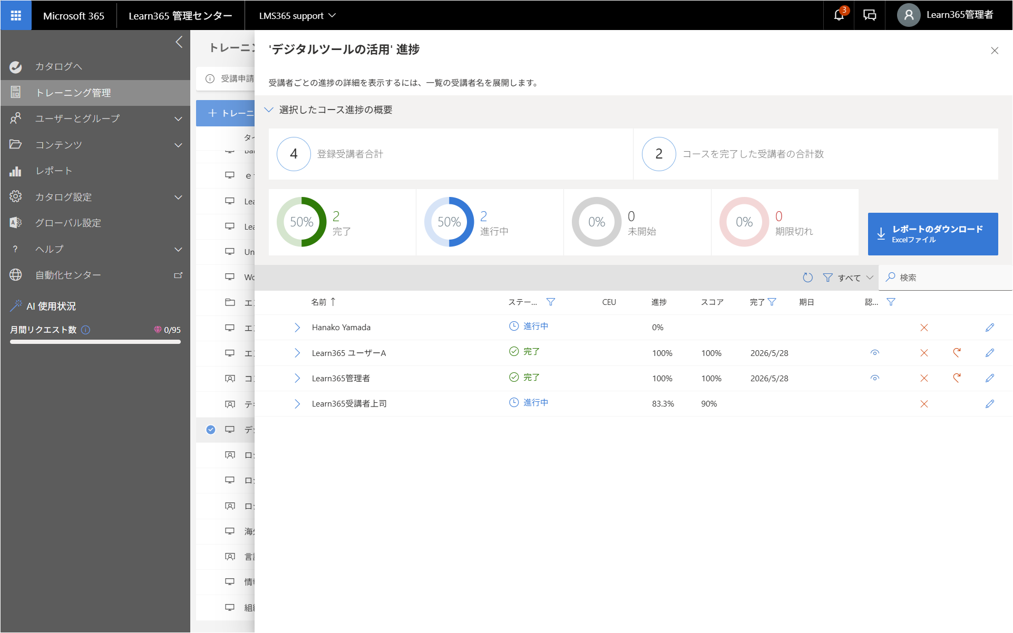View certificate for Learn365 ユーザーA
The width and height of the screenshot is (1013, 633).
875,353
